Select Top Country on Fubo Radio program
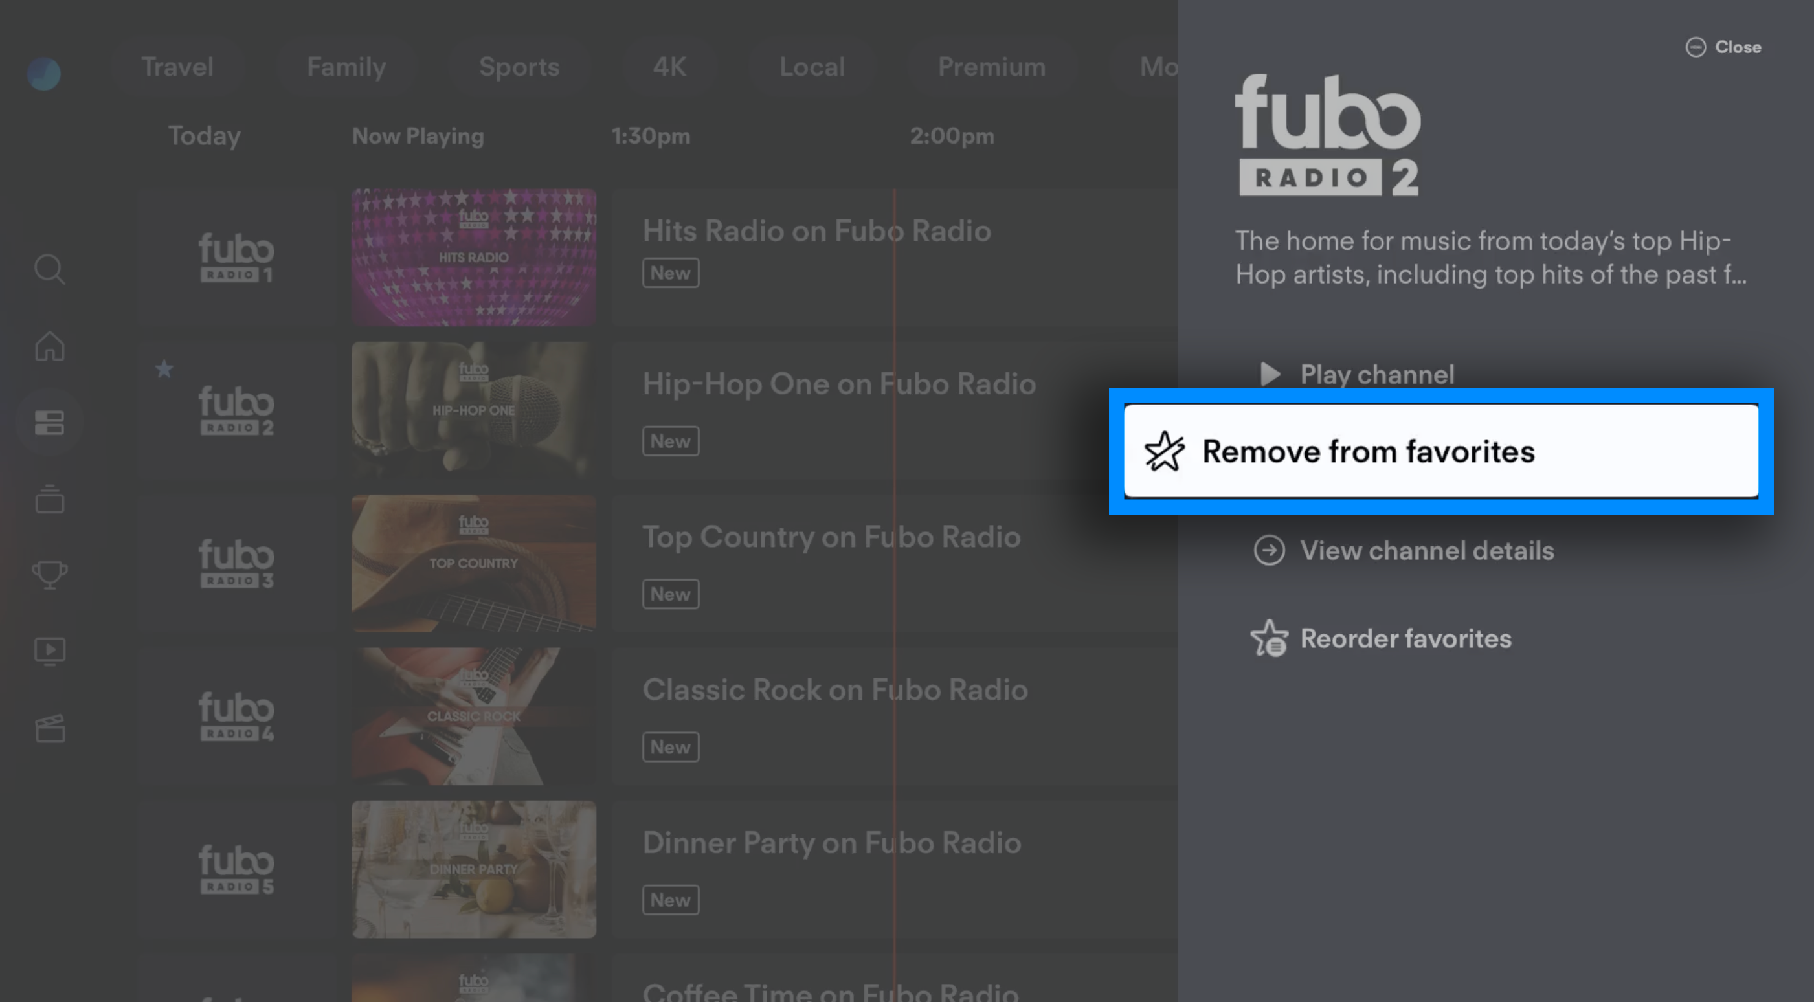Viewport: 1814px width, 1002px height. (894, 563)
